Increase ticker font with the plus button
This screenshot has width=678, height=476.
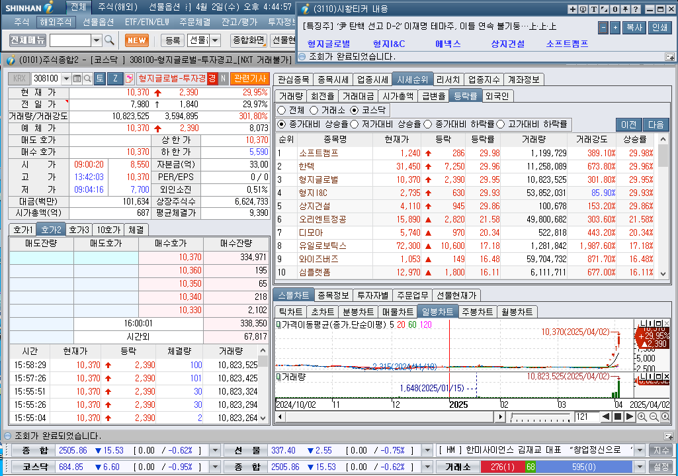(x=615, y=28)
